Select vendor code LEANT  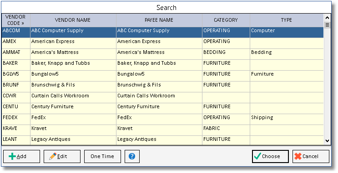click(x=10, y=139)
